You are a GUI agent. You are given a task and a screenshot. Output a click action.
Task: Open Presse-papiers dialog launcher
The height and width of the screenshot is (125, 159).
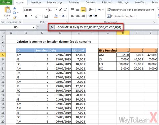(x=20, y=22)
